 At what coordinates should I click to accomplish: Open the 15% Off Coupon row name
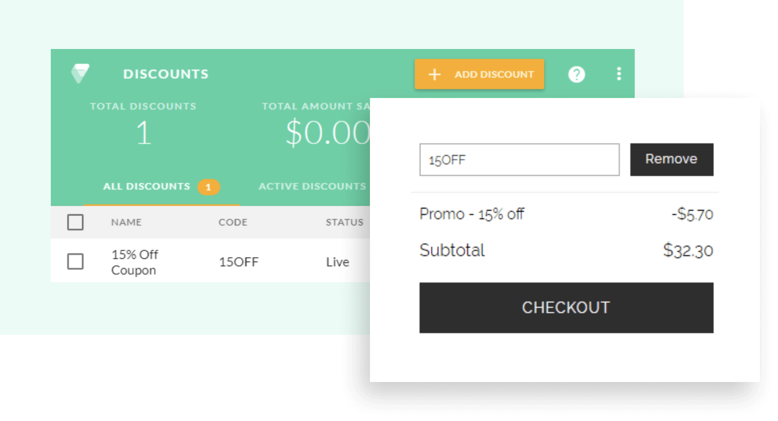point(135,262)
